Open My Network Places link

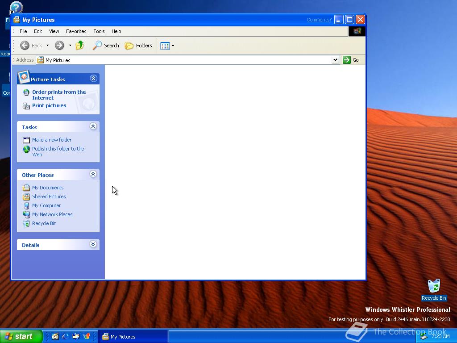pos(52,214)
